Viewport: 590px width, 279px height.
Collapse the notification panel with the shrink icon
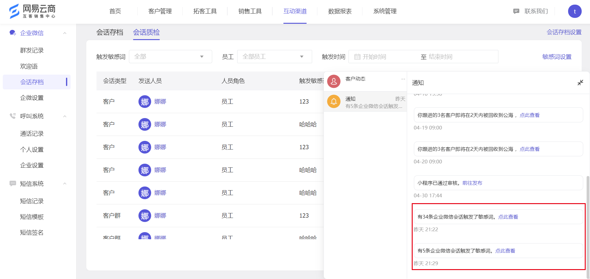click(580, 83)
